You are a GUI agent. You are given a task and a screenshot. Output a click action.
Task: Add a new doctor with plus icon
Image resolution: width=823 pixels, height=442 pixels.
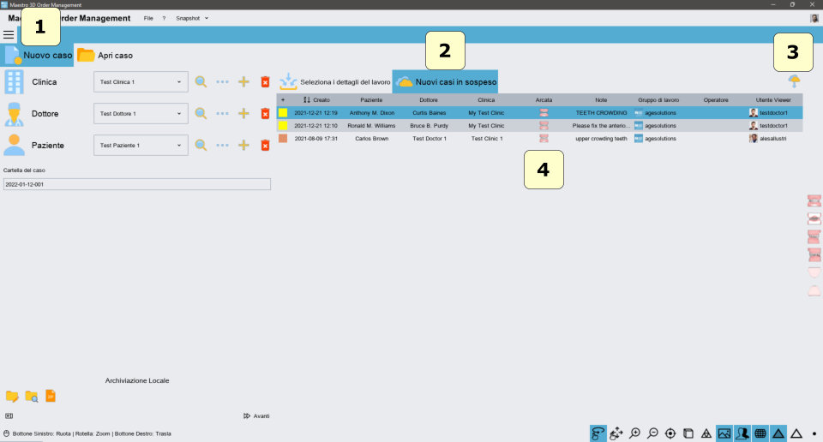click(243, 113)
